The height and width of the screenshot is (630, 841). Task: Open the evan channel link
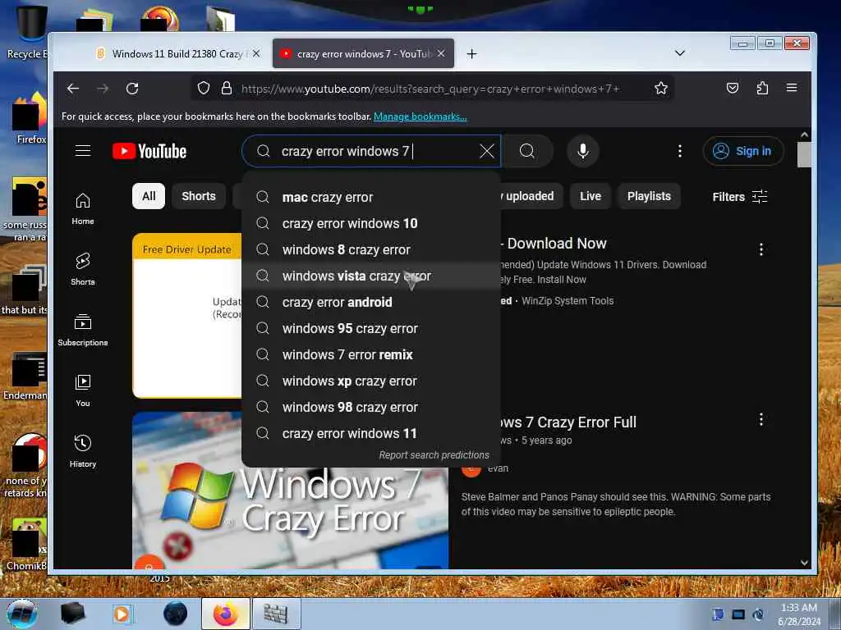coord(498,468)
